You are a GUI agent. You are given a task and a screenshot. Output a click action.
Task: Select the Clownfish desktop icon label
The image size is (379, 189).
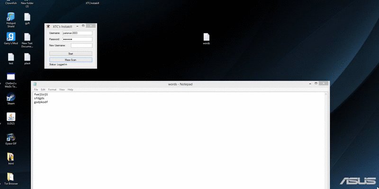point(11,3)
